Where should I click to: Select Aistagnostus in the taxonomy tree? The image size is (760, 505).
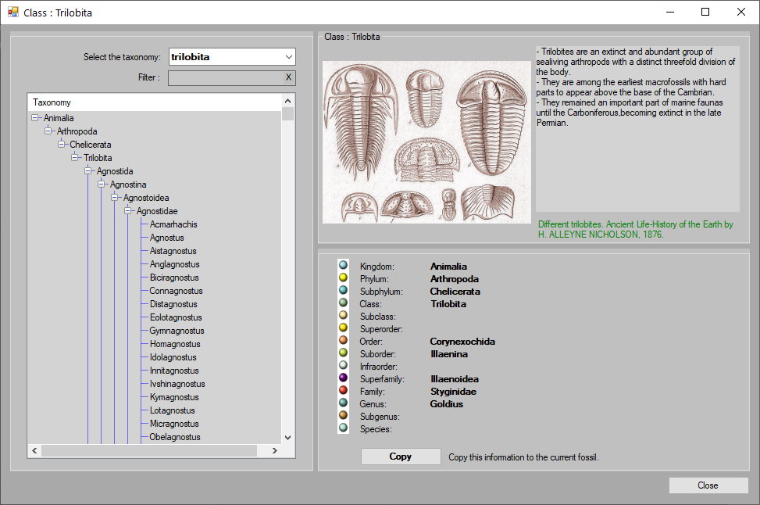[173, 251]
